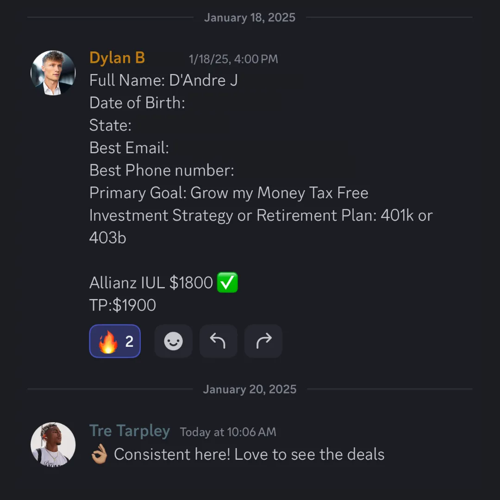
Task: Forward Dylan B's message
Action: 263,341
